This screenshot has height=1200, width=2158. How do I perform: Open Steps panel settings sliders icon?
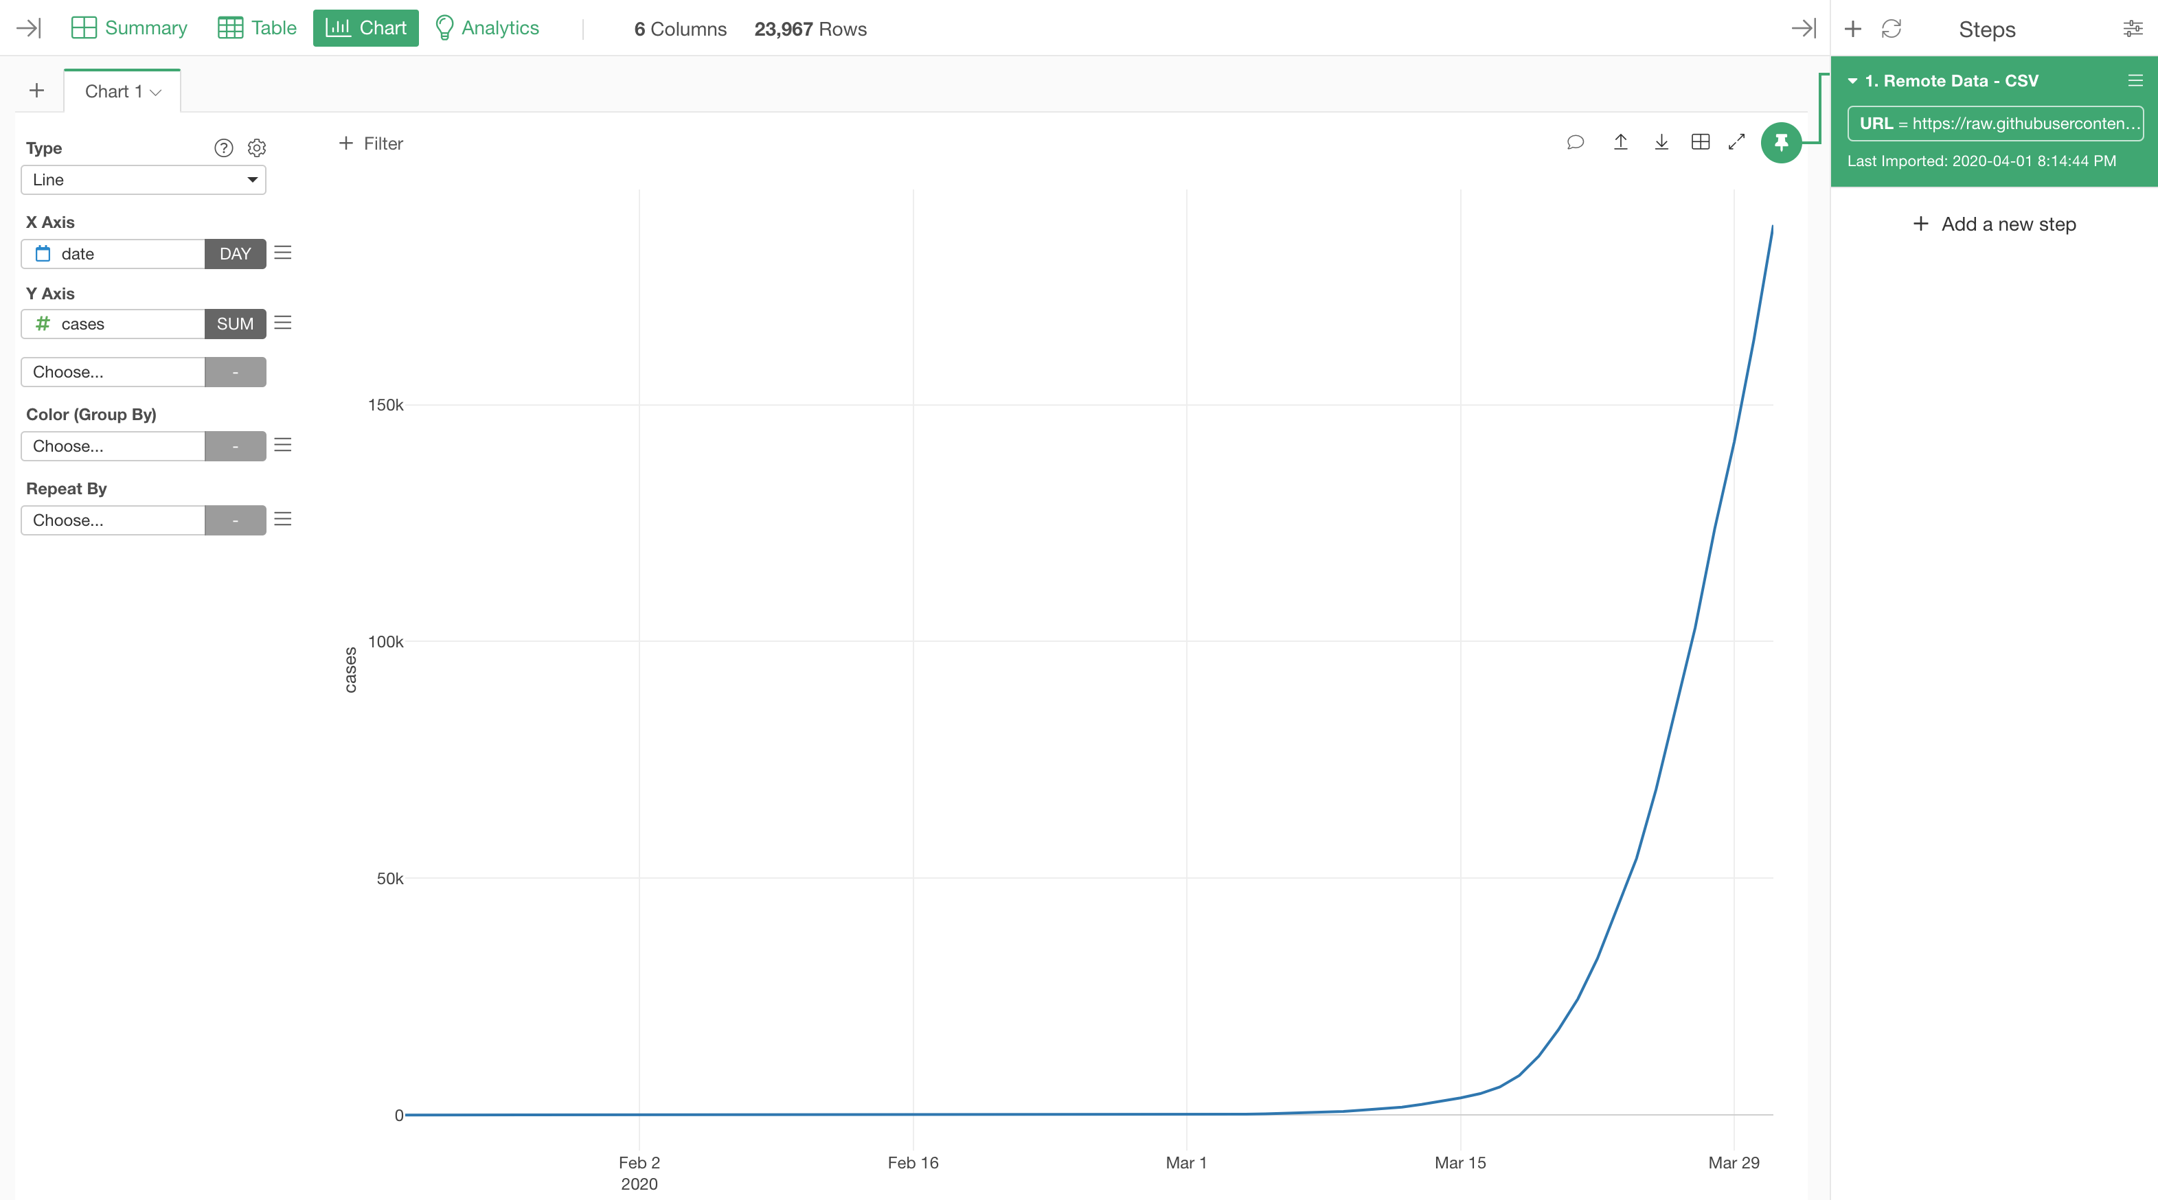coord(2132,30)
